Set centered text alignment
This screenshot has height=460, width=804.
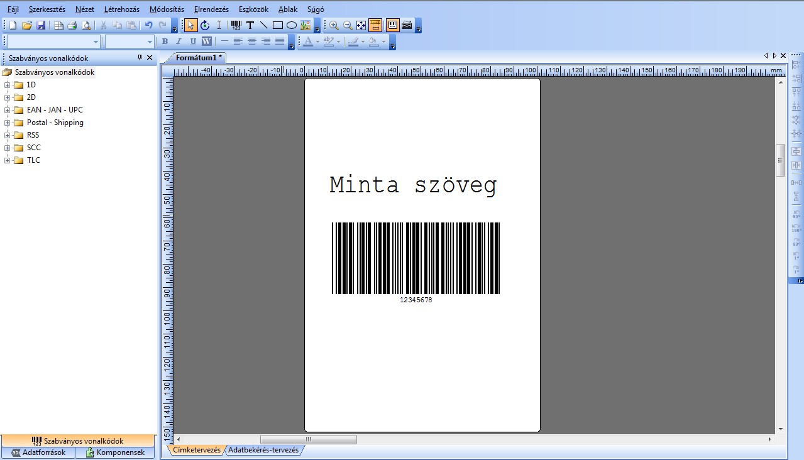pos(252,41)
